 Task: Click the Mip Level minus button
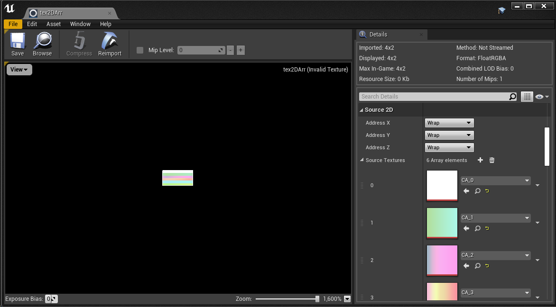[230, 50]
